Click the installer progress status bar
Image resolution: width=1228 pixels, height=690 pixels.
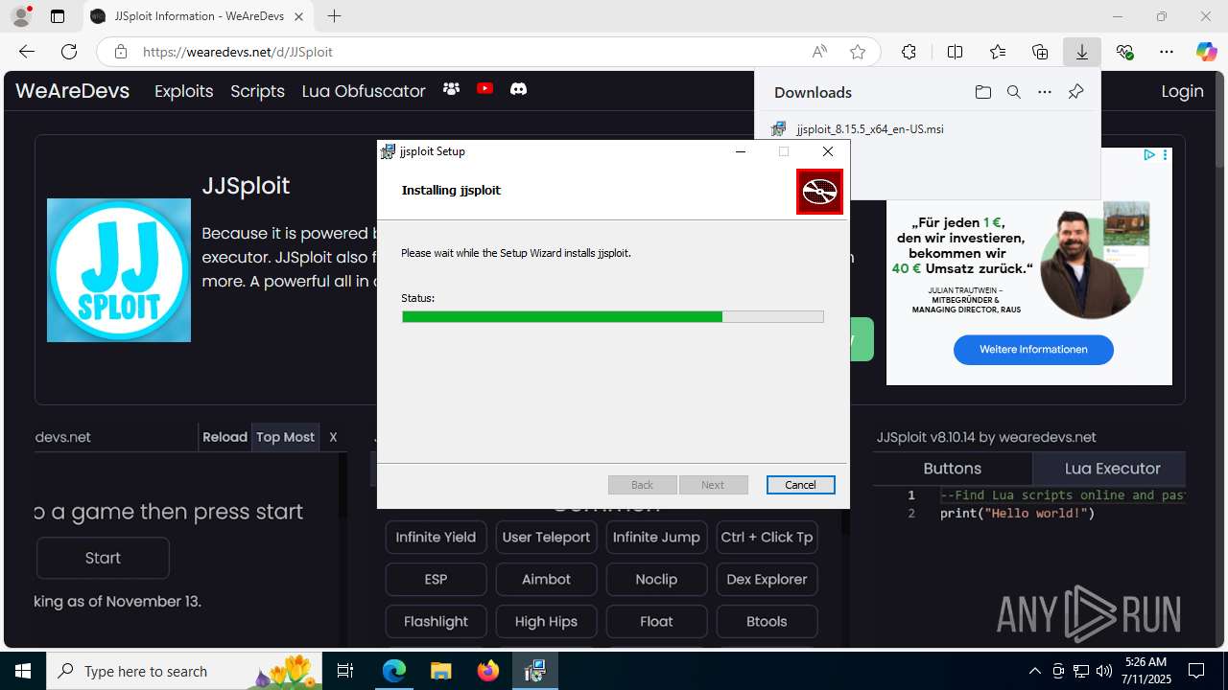(612, 316)
